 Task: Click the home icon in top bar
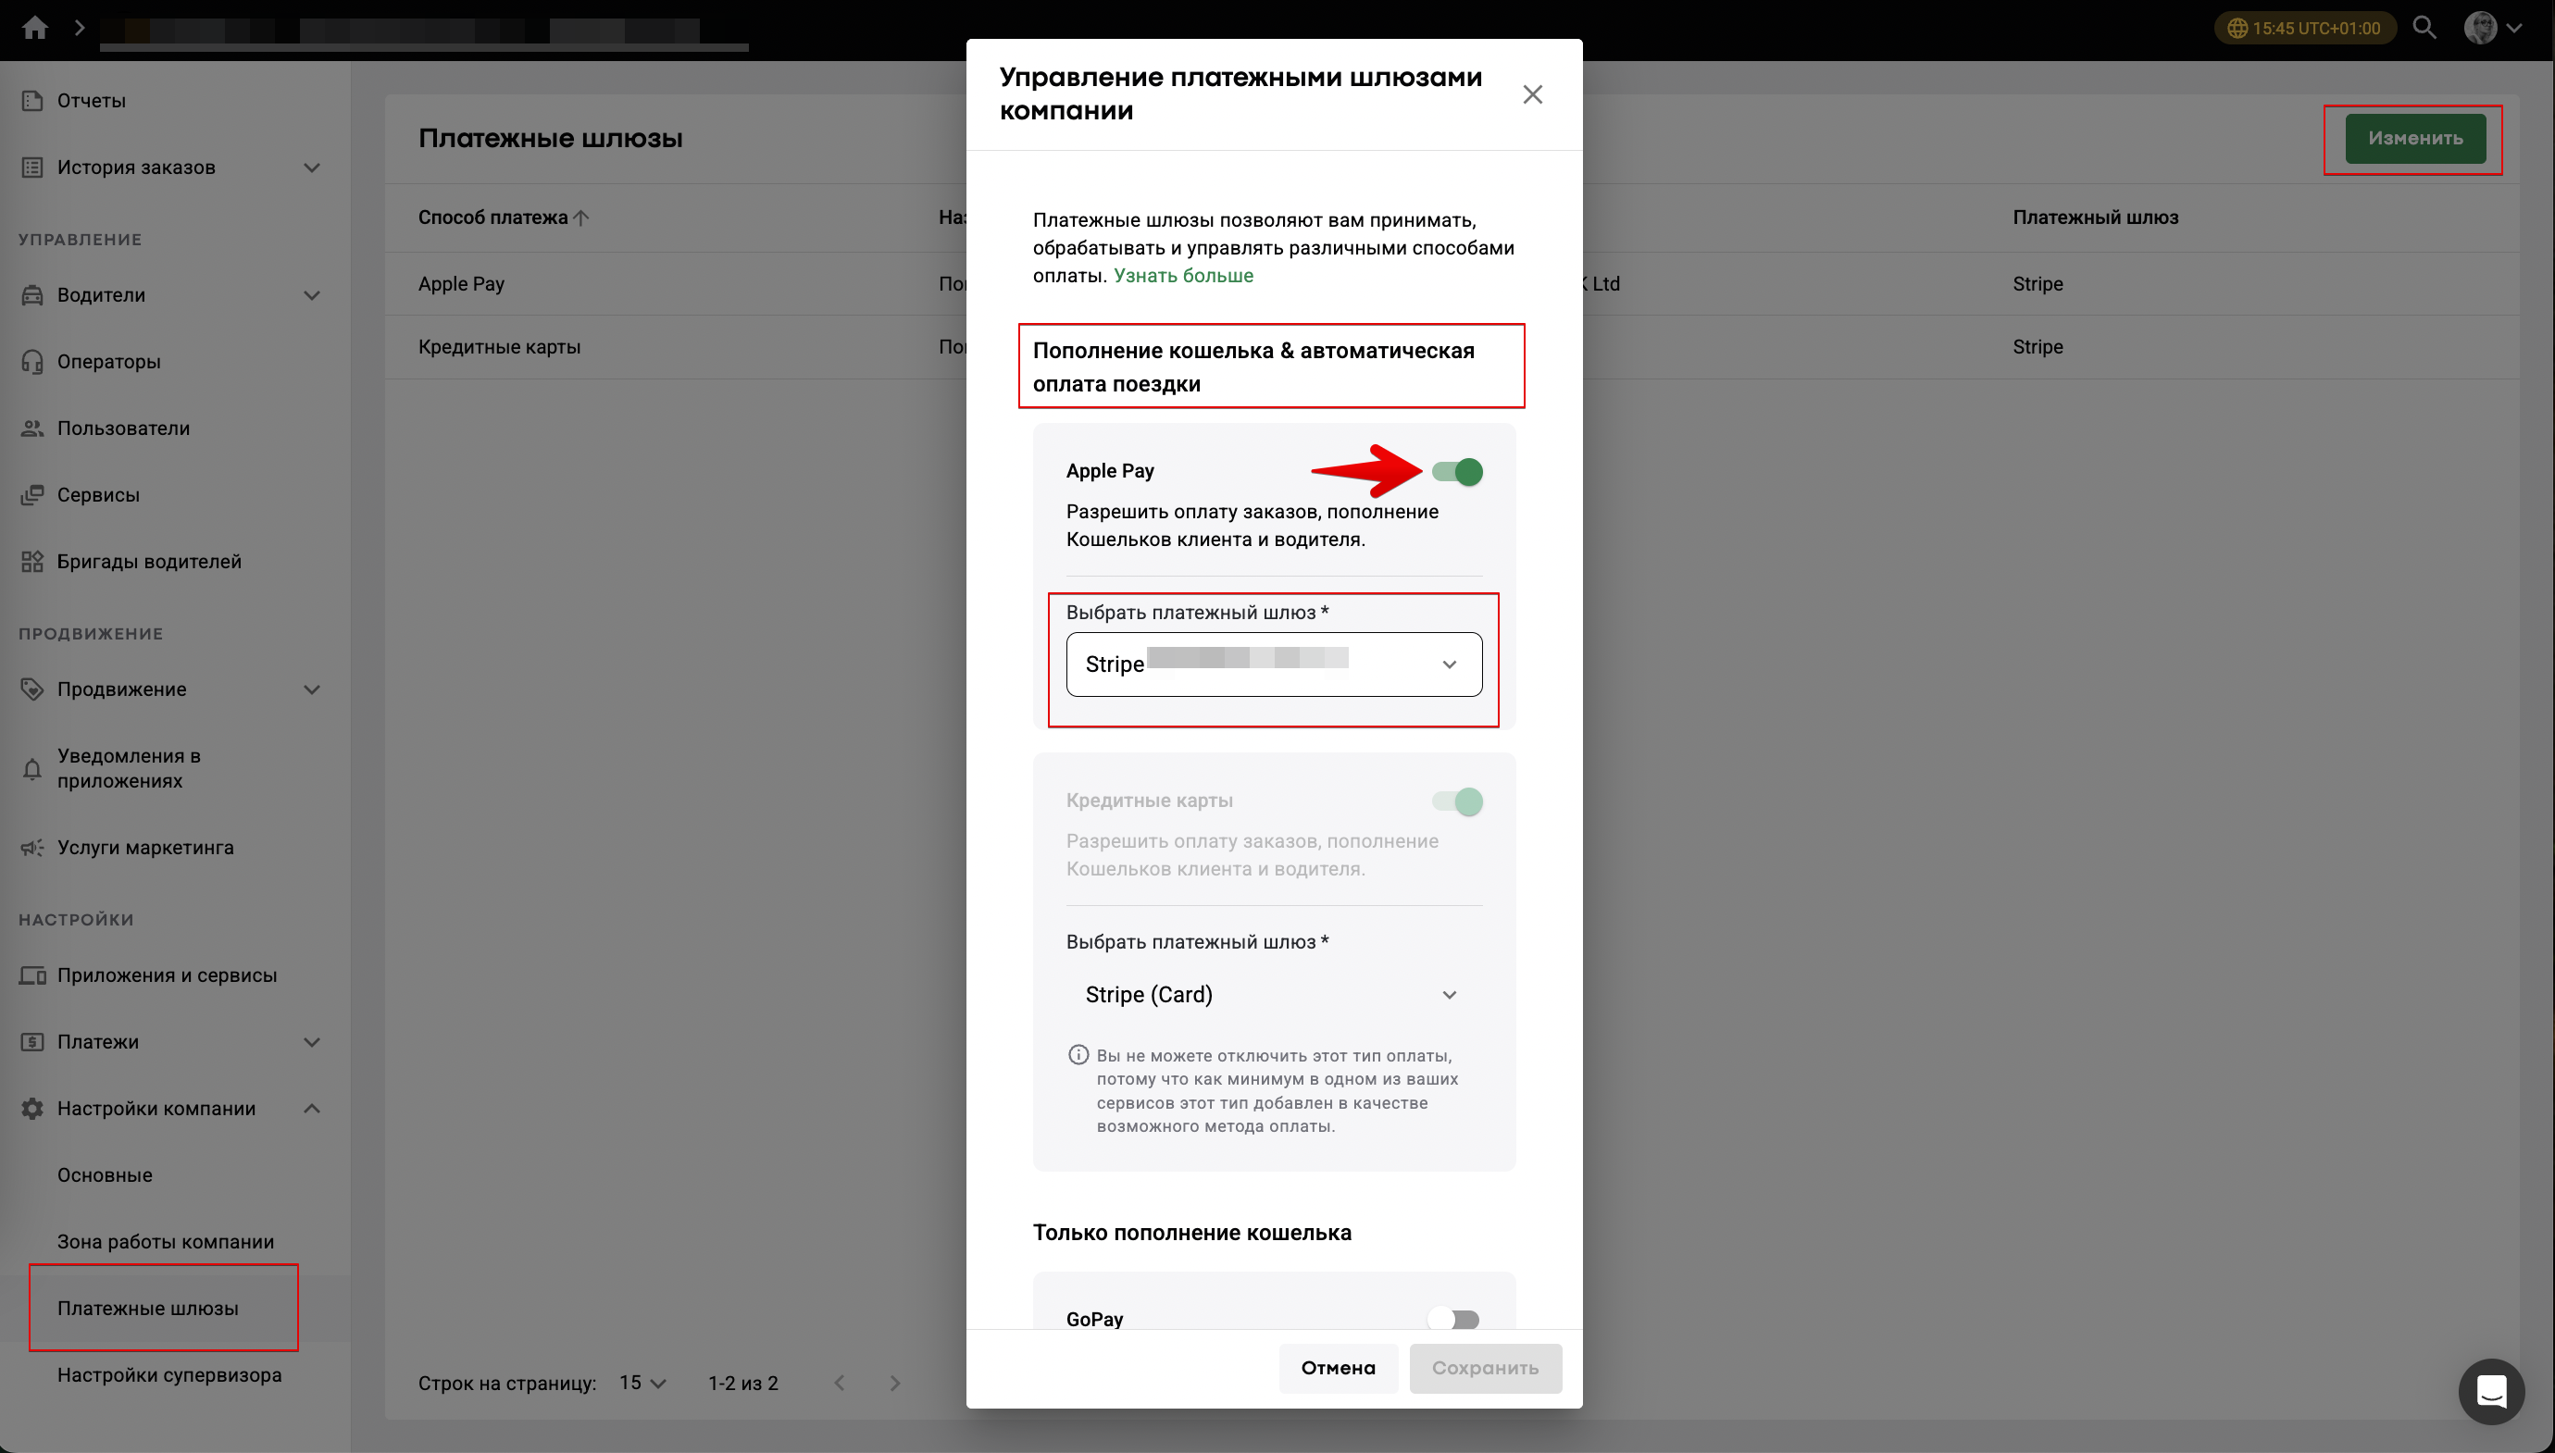pyautogui.click(x=35, y=28)
